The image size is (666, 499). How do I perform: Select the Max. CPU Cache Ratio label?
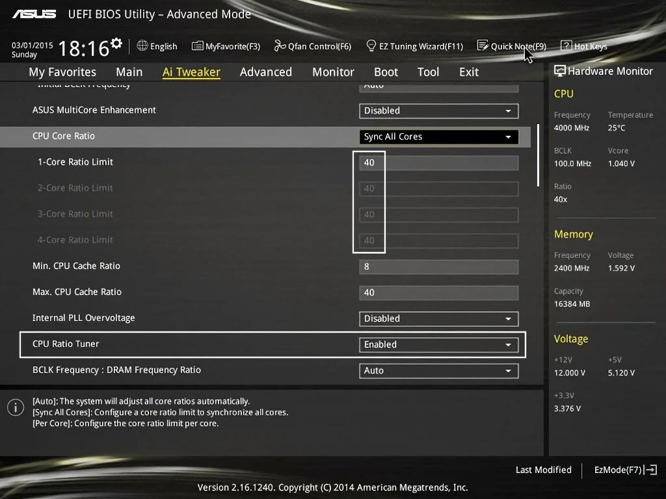(x=77, y=292)
